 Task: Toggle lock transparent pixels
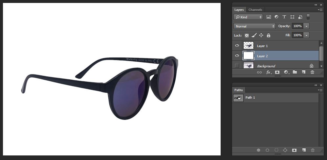click(x=247, y=35)
